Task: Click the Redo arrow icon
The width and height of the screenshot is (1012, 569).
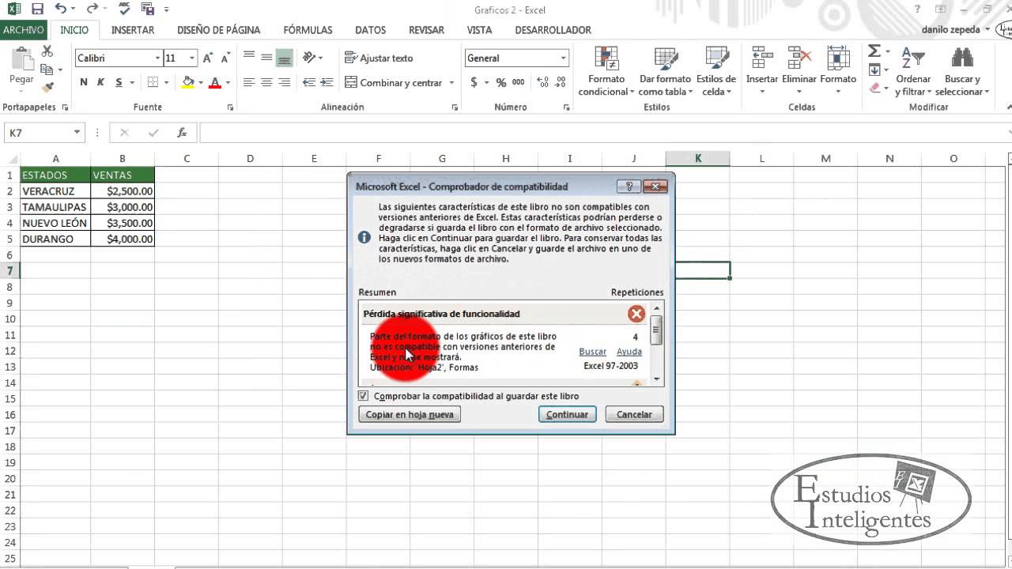Action: coord(92,9)
